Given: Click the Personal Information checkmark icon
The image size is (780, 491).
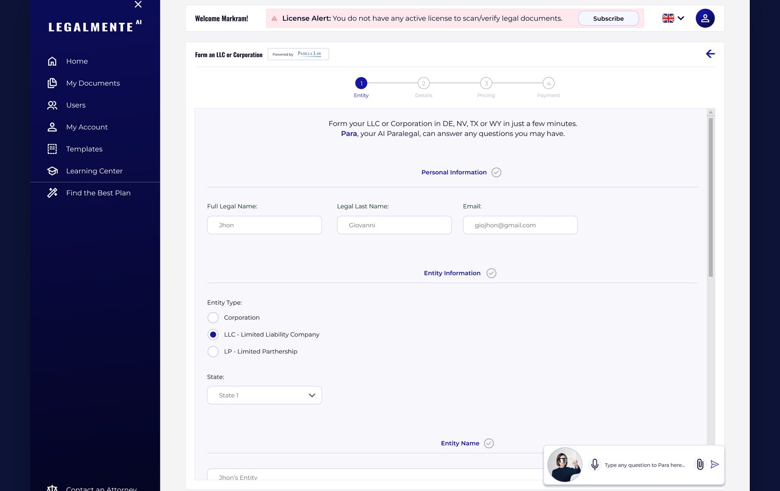Looking at the screenshot, I should point(496,172).
